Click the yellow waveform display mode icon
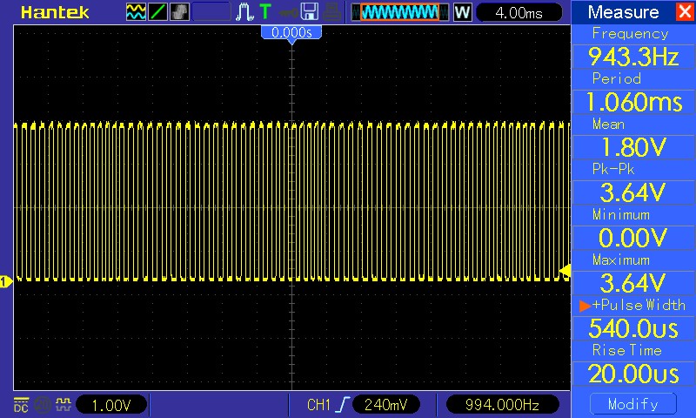Viewport: 696px width, 418px height. [x=137, y=12]
